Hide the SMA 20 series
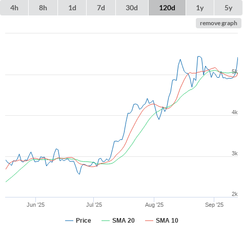Viewport: 243px width, 234px height. [124, 221]
